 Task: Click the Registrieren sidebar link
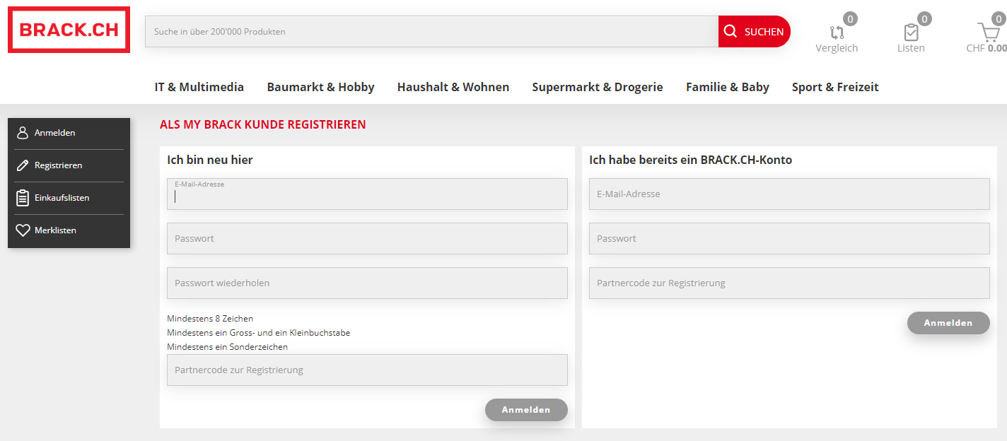(x=59, y=165)
